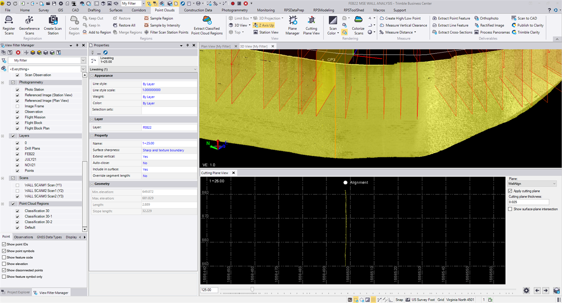Click the Register Scans icon
This screenshot has width=562, height=303.
9,25
